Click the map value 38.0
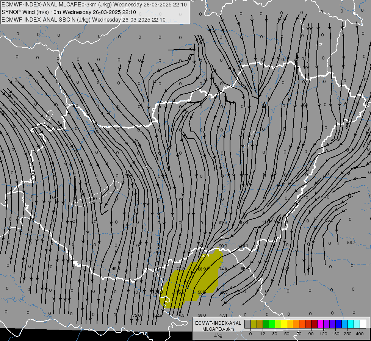 [202, 315]
